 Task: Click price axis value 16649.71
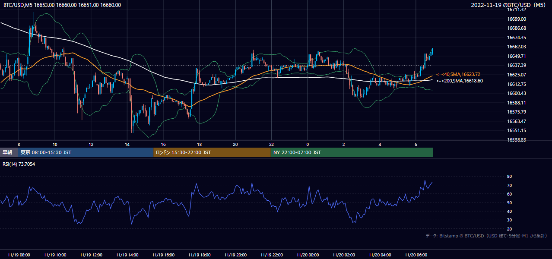tap(517, 56)
